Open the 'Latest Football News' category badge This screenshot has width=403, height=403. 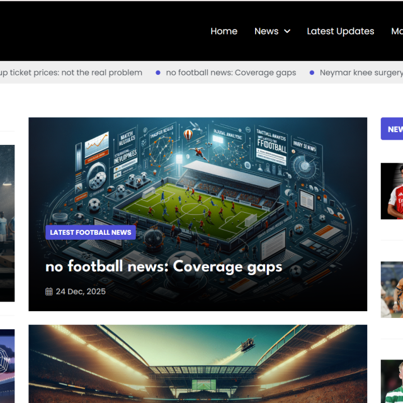(91, 232)
